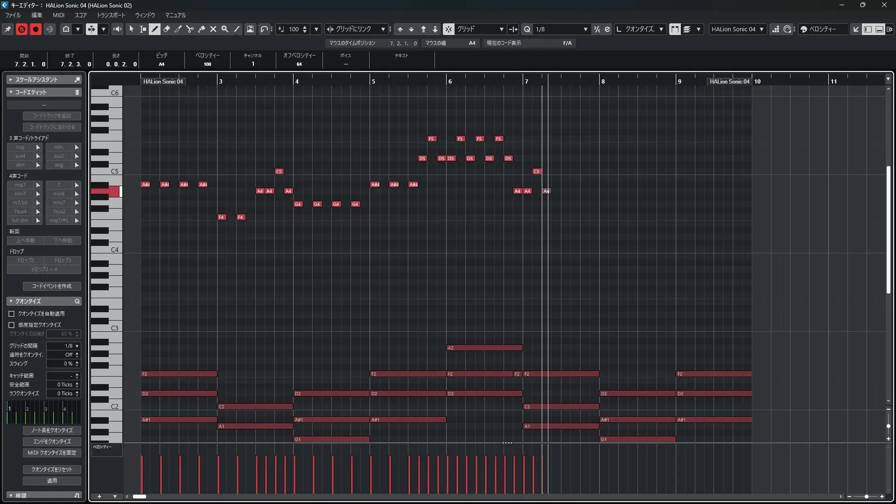Toggle acoustic feedback speaker icon
896x504 pixels.
pyautogui.click(x=118, y=29)
